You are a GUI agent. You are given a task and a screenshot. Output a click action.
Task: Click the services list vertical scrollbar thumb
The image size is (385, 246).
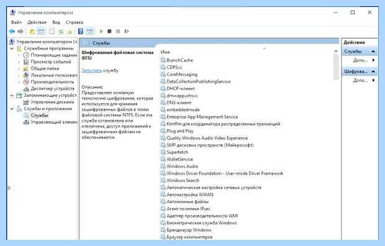pos(336,67)
